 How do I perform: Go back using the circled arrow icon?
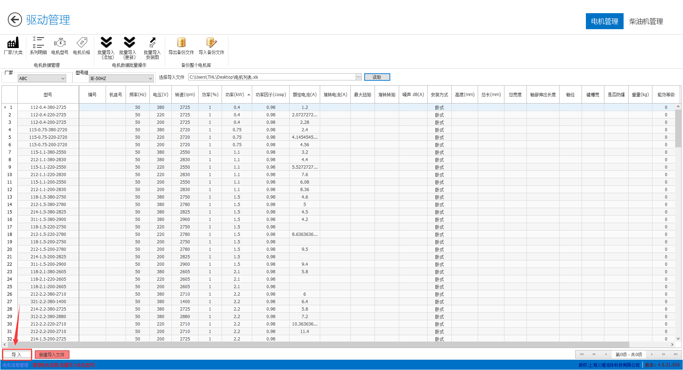15,20
